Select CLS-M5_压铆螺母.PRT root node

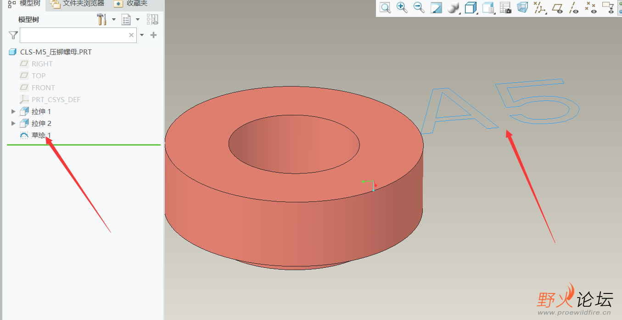(56, 52)
